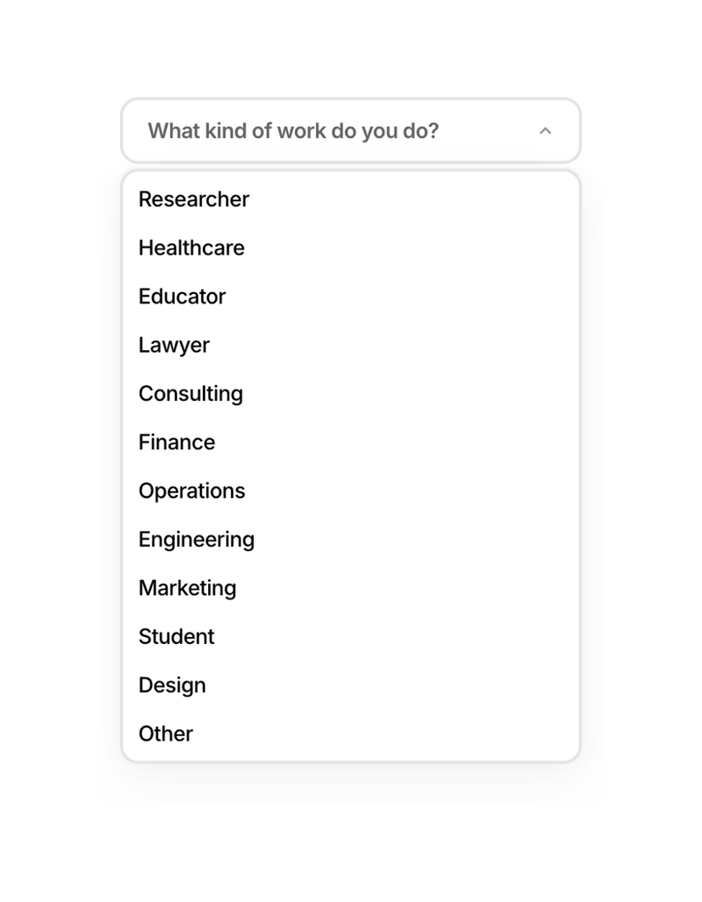Select Design from the list
The height and width of the screenshot is (902, 702).
tap(172, 685)
